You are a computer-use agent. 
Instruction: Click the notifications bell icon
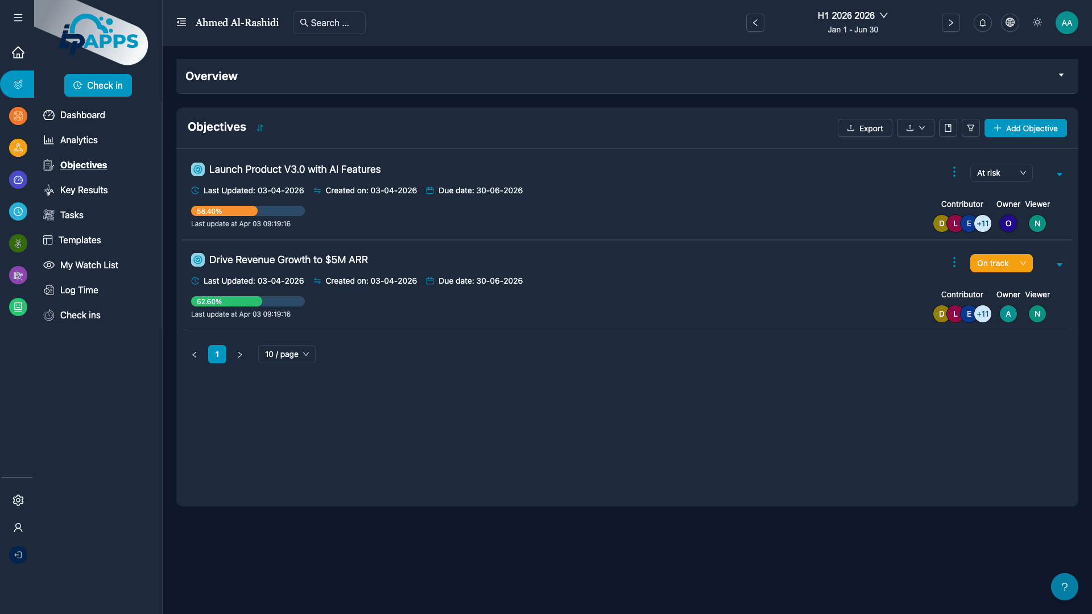pyautogui.click(x=982, y=23)
